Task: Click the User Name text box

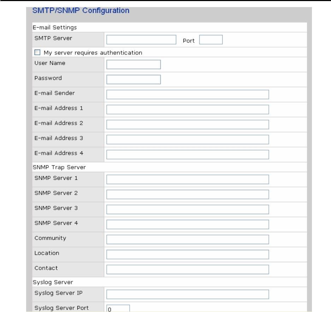Action: tap(134, 65)
